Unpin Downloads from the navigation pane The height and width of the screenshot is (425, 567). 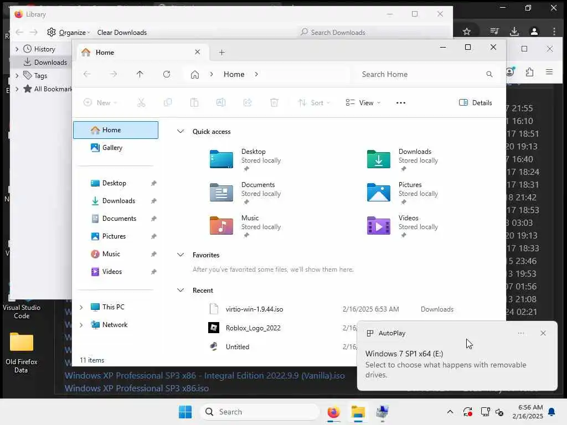(154, 201)
